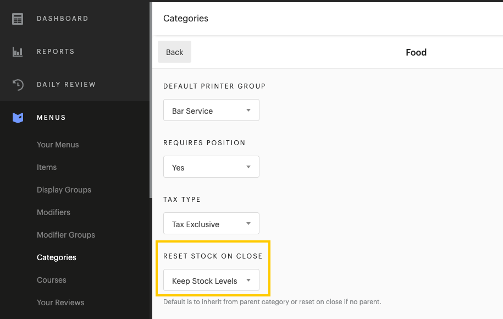
Task: Open Courses from the Menus submenu
Action: pos(52,280)
